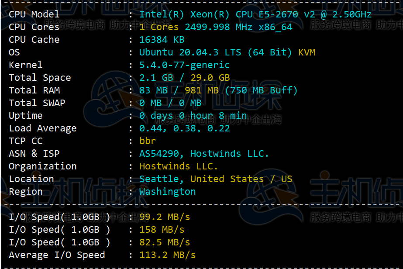The width and height of the screenshot is (403, 269).
Task: Click the value "1 Cores 2499.998 MHz x86_64"
Action: click(x=216, y=27)
